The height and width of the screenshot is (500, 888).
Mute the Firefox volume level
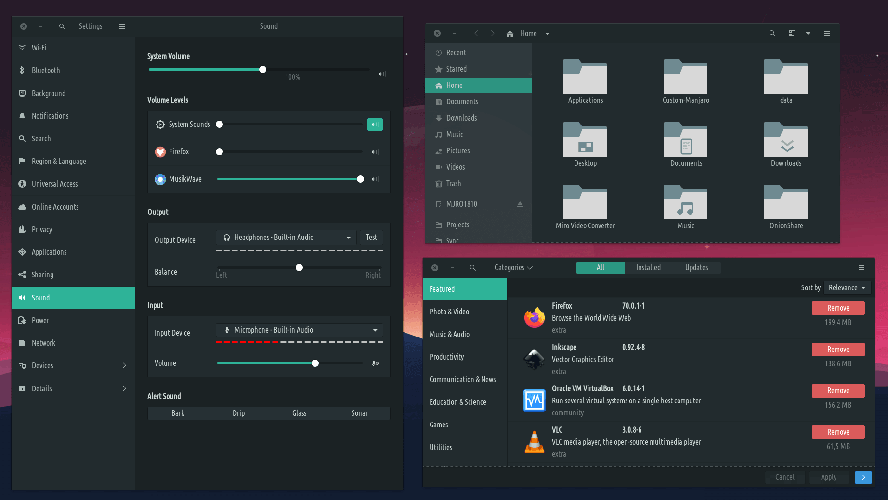tap(375, 152)
